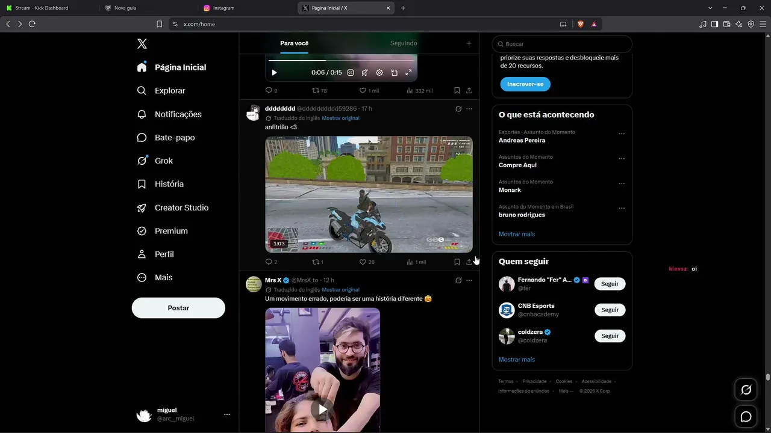
Task: Open more options on Mrs X's post
Action: [469, 280]
